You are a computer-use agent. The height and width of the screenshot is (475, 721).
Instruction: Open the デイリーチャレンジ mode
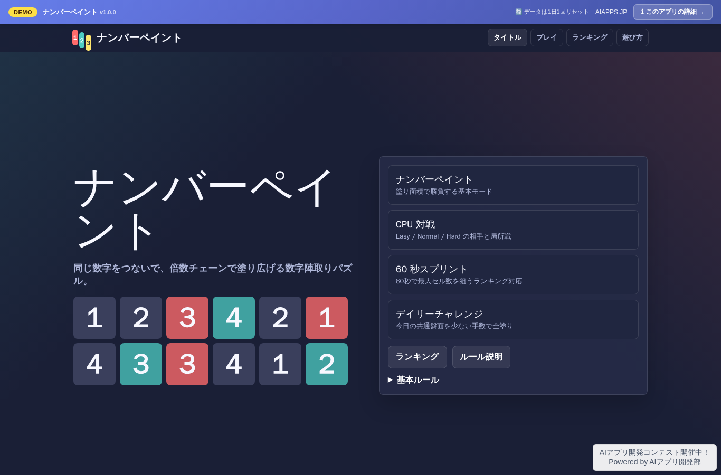[513, 319]
